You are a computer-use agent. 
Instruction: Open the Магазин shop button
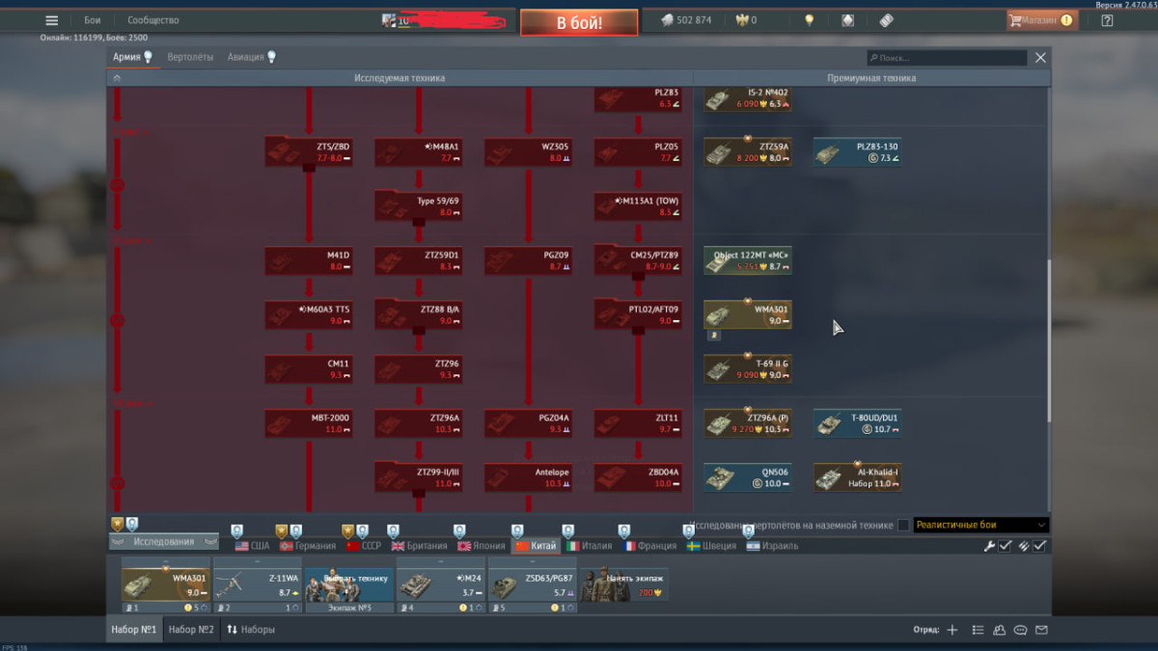[1040, 20]
